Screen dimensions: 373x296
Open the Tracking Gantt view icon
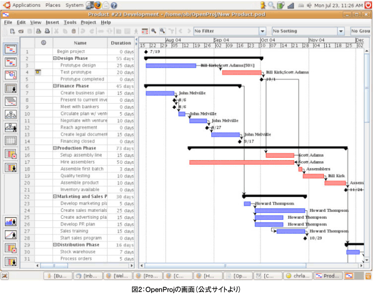[11, 62]
